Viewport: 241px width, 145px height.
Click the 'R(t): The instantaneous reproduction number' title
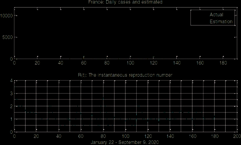tap(125, 75)
